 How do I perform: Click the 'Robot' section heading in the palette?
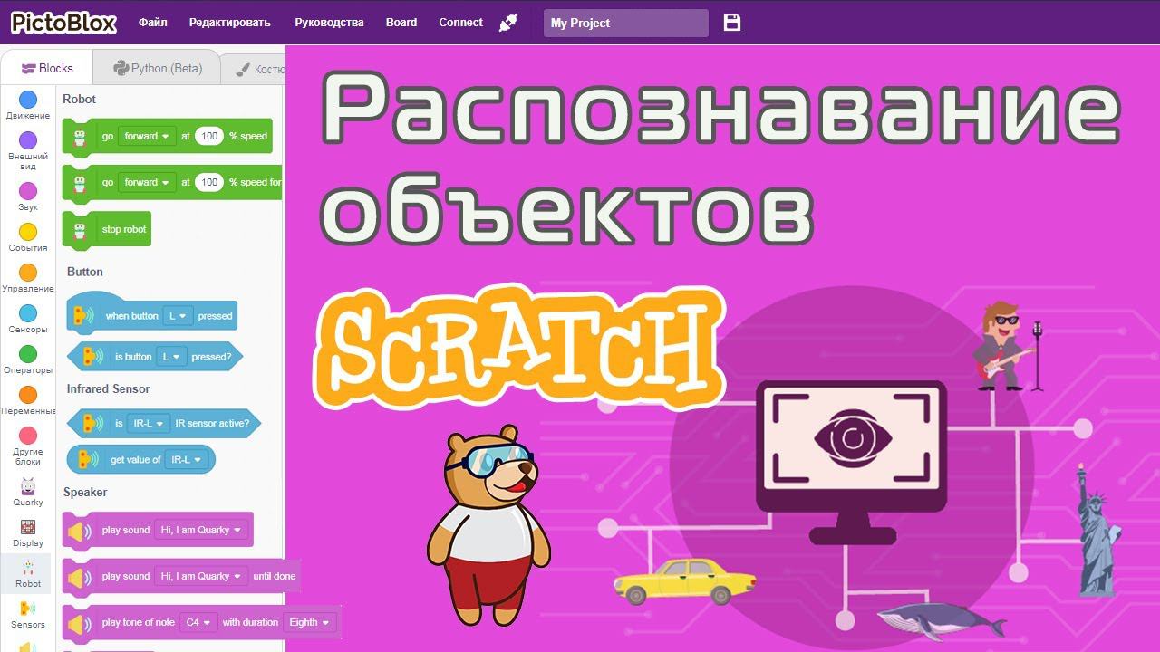pyautogui.click(x=80, y=99)
